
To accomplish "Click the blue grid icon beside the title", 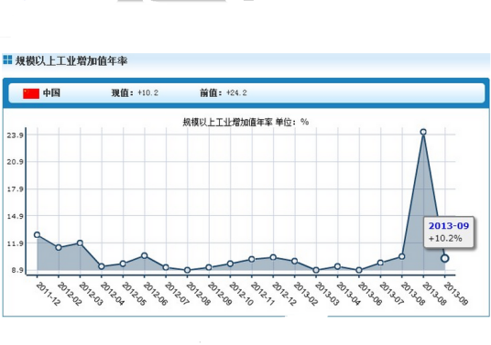I will coord(7,59).
